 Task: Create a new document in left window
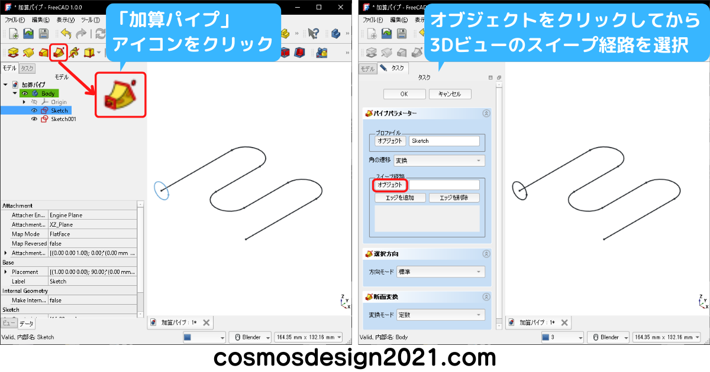[13, 34]
